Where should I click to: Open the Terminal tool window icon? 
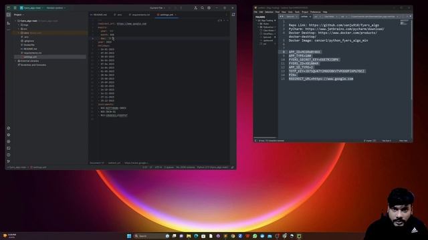9,148
